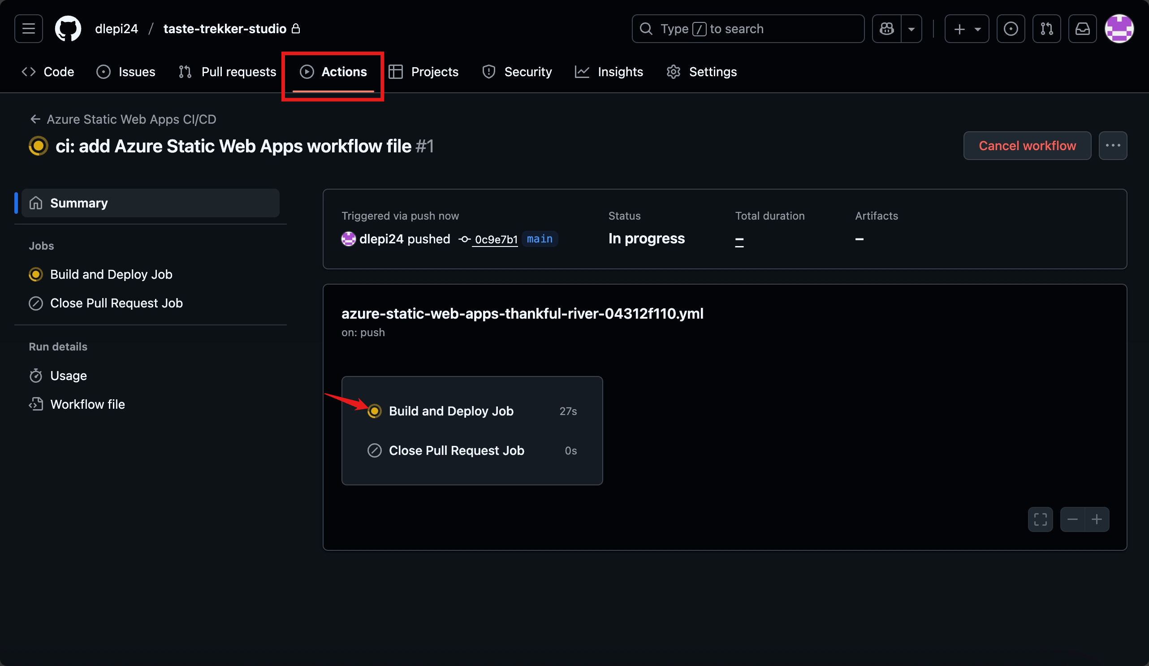Screen dimensions: 1149x666
Task: Open the Copilot chat icon
Action: 886,29
